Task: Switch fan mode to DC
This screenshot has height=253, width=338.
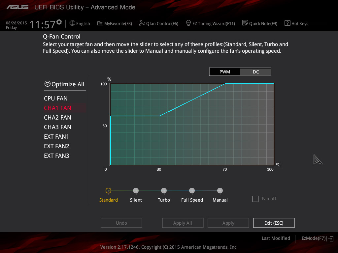Action: tap(256, 72)
